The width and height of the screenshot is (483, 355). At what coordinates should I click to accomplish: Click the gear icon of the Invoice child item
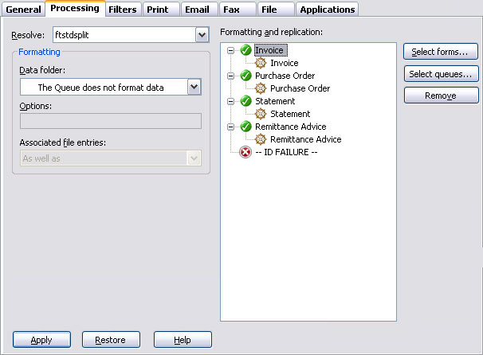[261, 63]
